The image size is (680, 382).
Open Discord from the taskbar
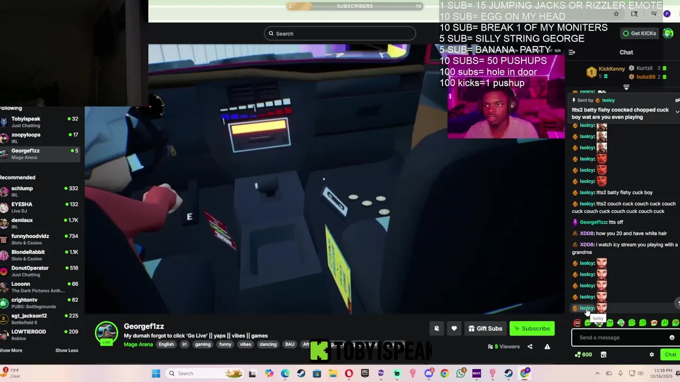point(429,374)
